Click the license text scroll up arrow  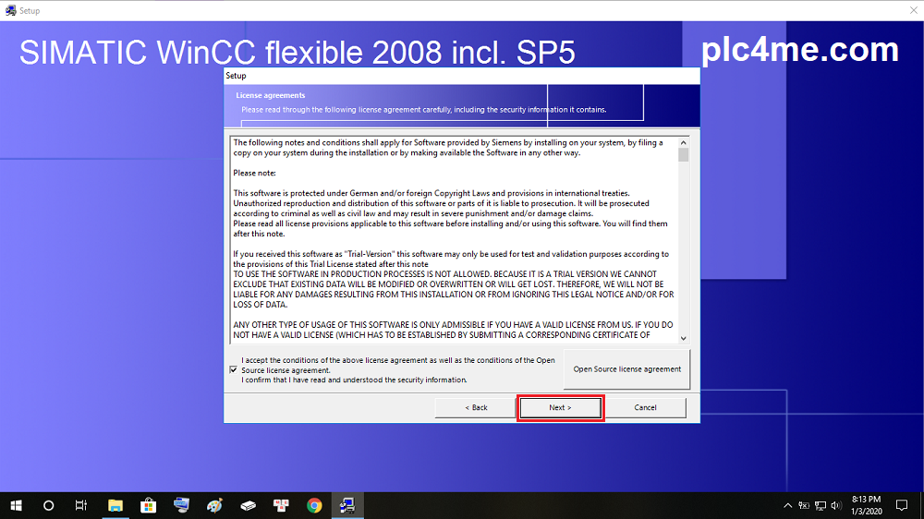click(684, 142)
